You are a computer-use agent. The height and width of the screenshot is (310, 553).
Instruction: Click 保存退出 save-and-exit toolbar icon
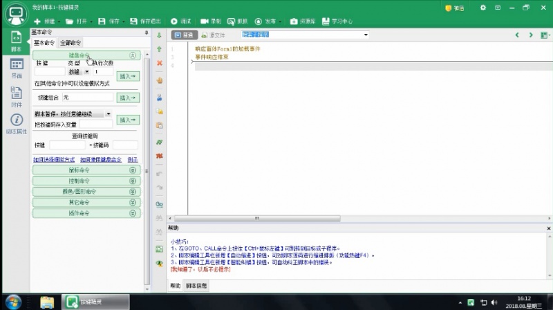133,21
